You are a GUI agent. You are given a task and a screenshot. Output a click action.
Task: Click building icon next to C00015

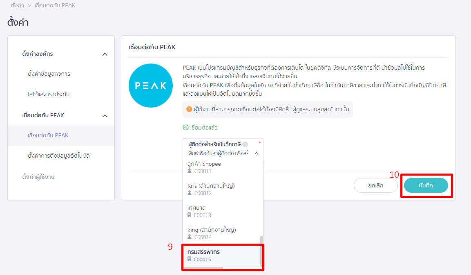click(x=189, y=259)
